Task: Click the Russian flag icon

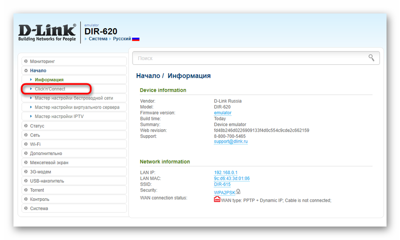Action: click(x=136, y=39)
